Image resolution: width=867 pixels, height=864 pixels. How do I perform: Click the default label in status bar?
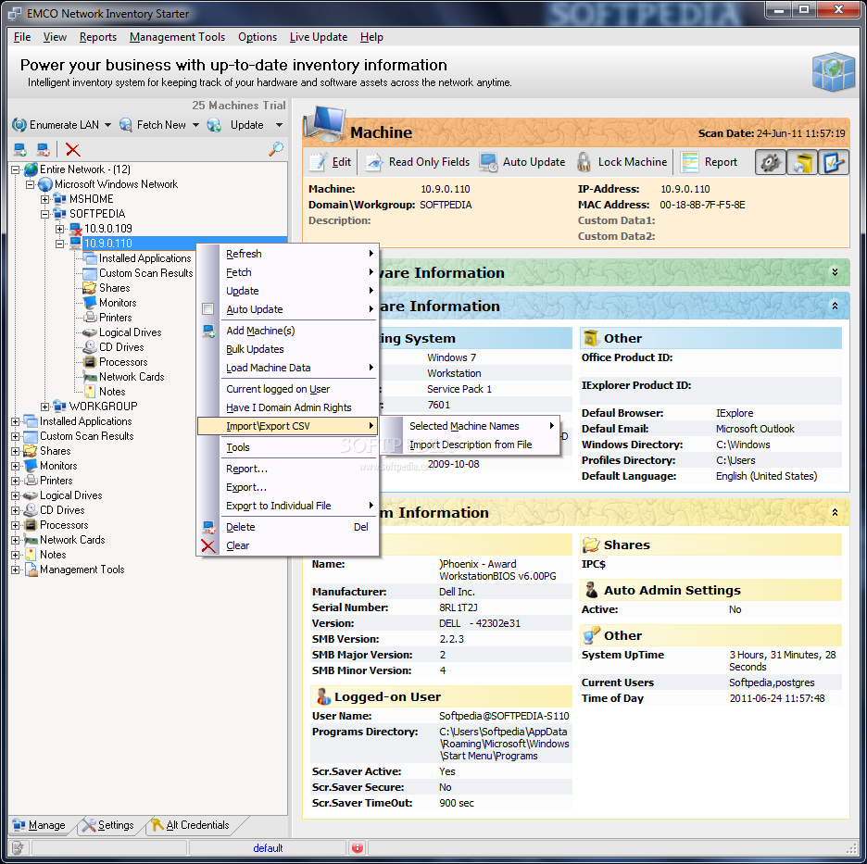(x=268, y=848)
